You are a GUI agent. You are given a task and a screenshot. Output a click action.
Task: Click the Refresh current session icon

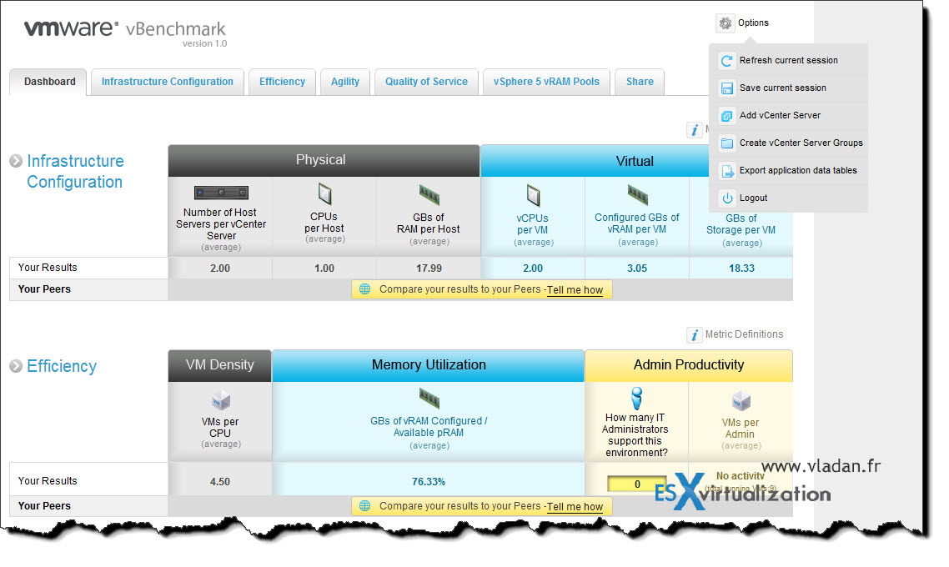pyautogui.click(x=726, y=61)
